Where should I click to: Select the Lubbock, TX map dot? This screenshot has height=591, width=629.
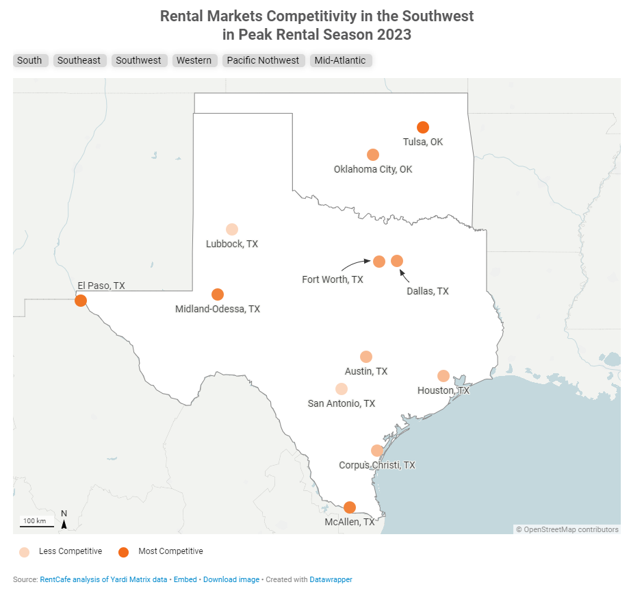coord(232,229)
